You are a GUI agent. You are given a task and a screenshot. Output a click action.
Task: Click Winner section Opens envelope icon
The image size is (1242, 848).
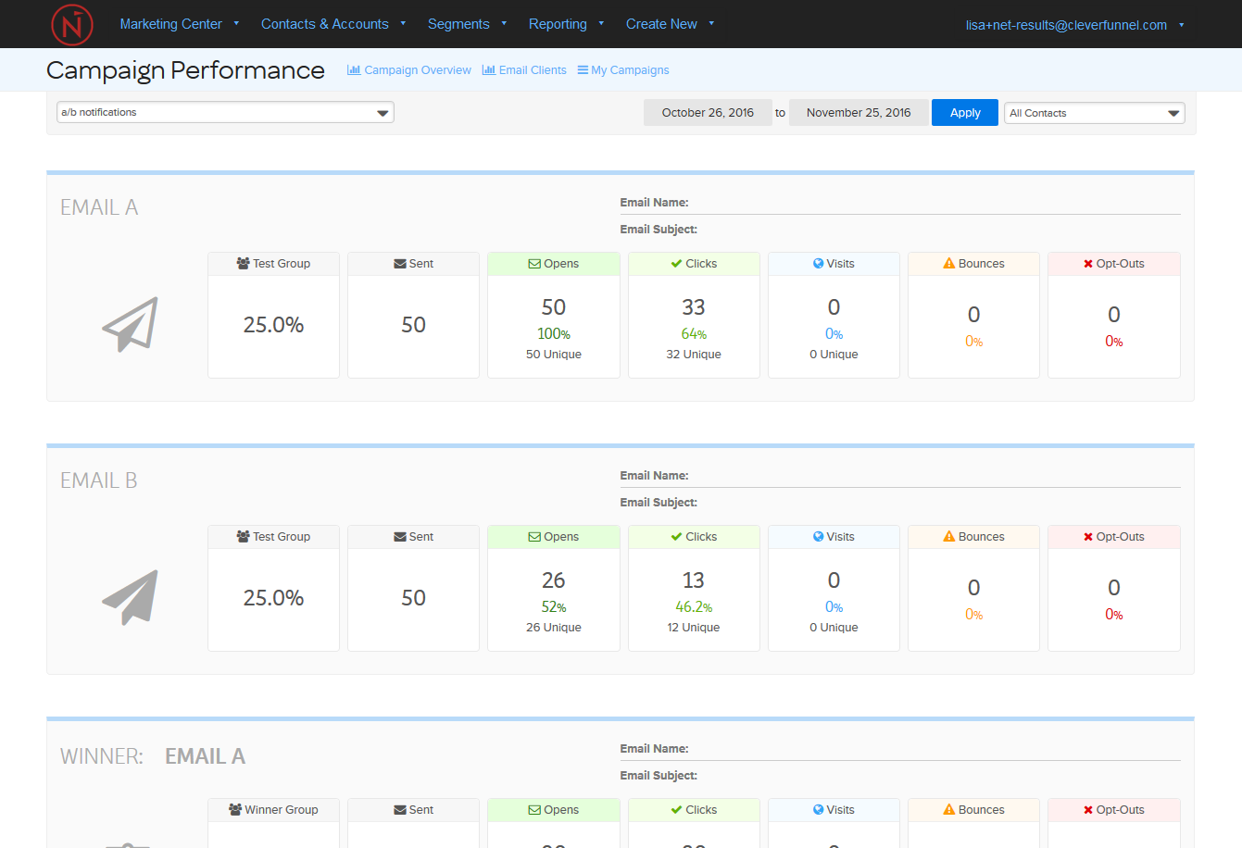[x=534, y=810]
